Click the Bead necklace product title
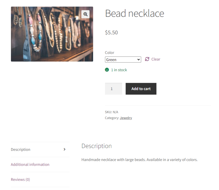This screenshot has width=219, height=190. click(134, 13)
